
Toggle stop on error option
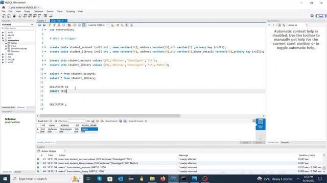tap(69, 25)
